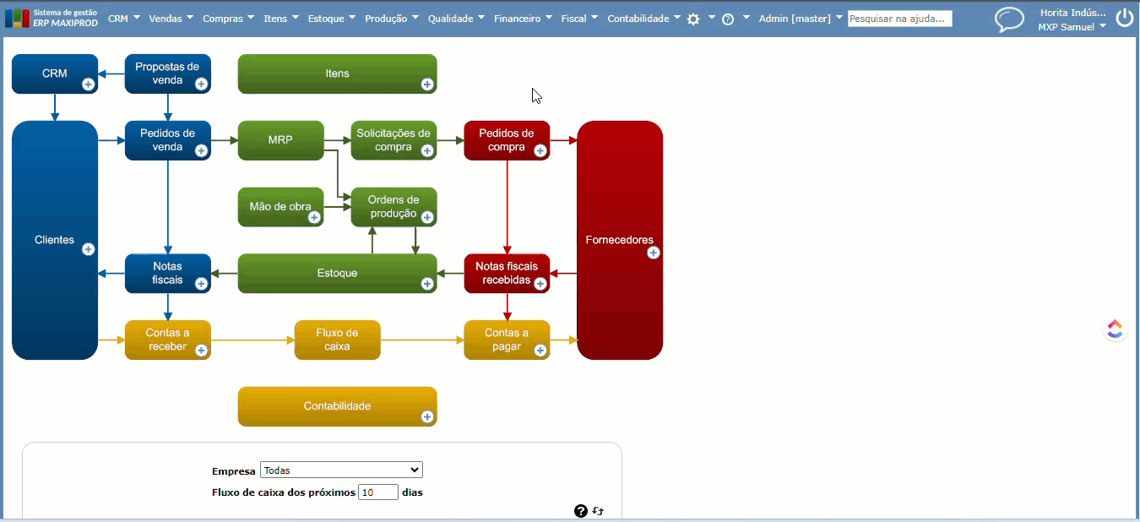Click the ERP MAXIPROD logo

click(x=52, y=18)
